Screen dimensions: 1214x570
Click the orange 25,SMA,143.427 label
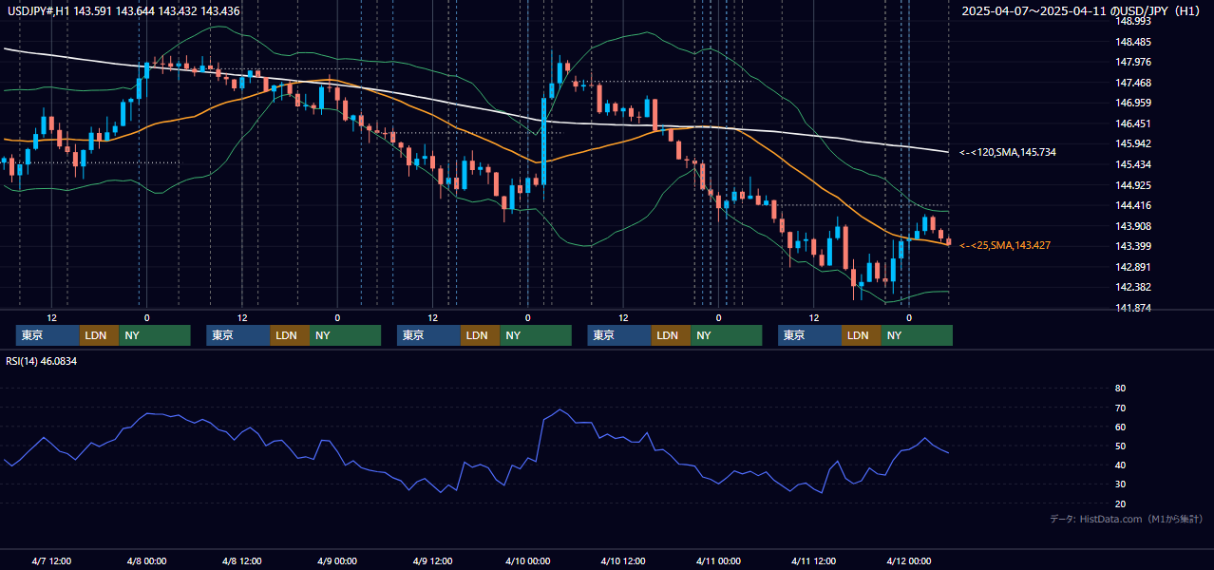coord(1005,245)
